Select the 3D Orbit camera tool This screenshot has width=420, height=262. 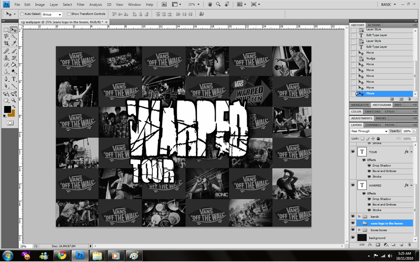pos(14,94)
